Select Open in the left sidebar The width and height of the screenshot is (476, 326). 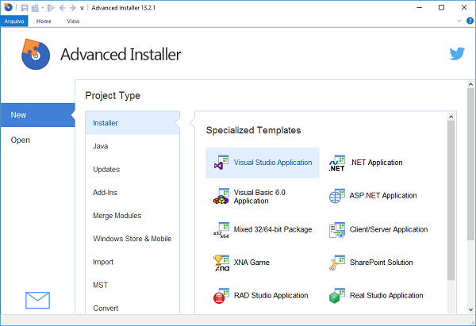(21, 140)
